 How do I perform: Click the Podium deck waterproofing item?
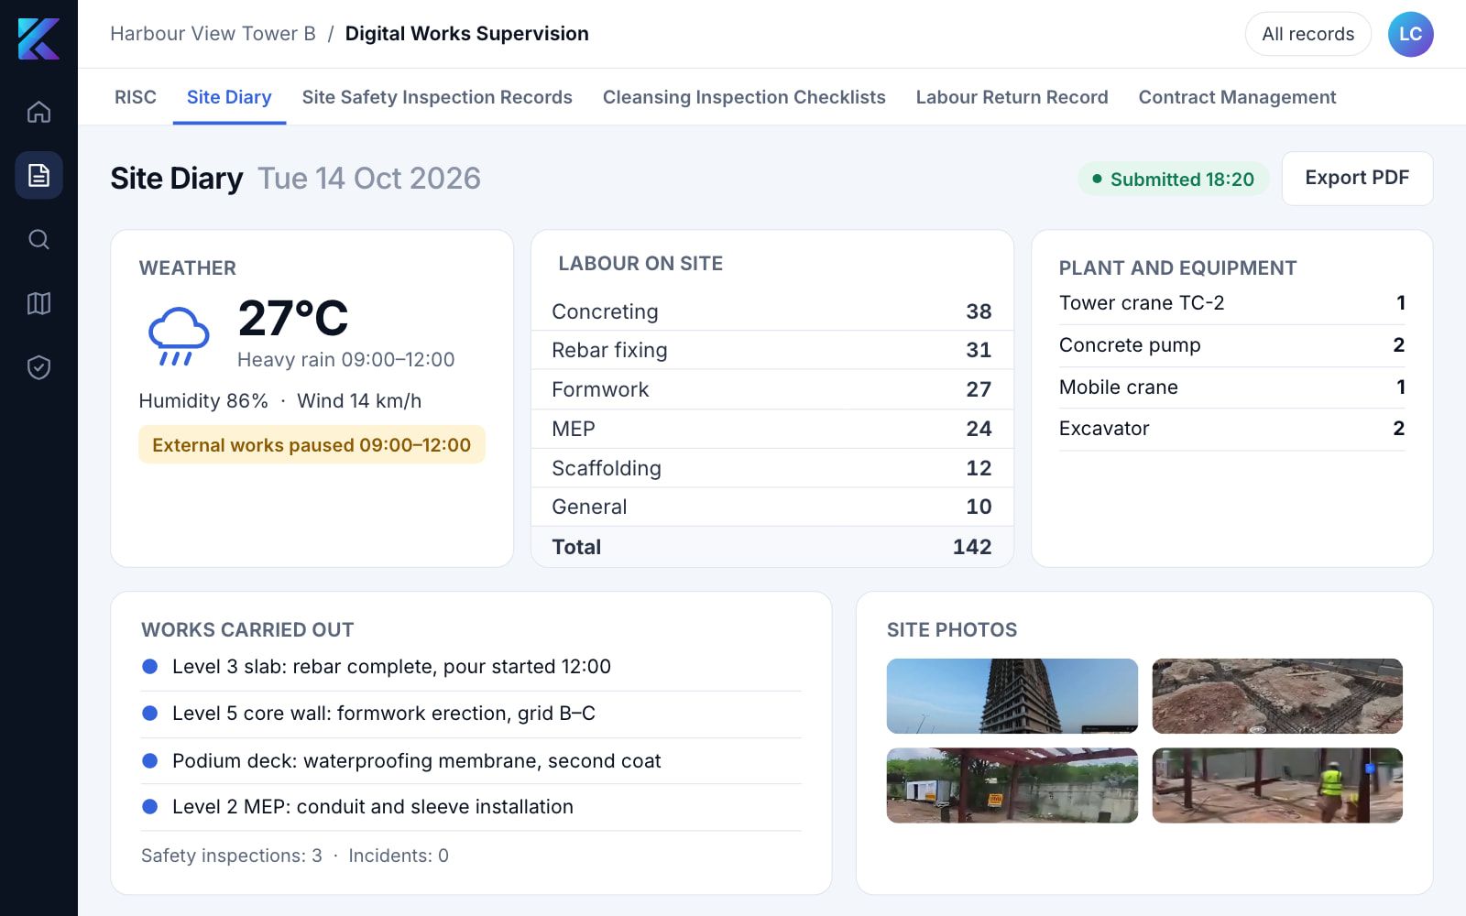click(471, 761)
